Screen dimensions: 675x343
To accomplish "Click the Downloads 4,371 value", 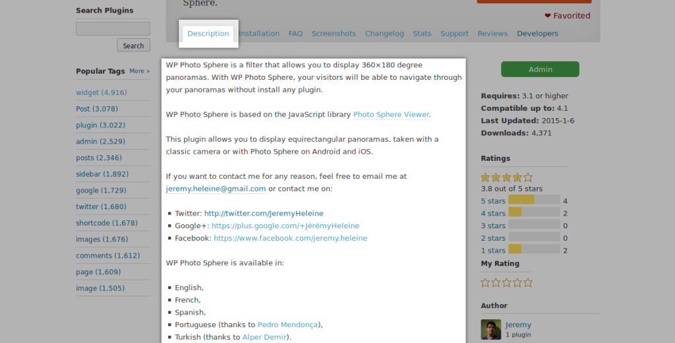I will (x=541, y=133).
